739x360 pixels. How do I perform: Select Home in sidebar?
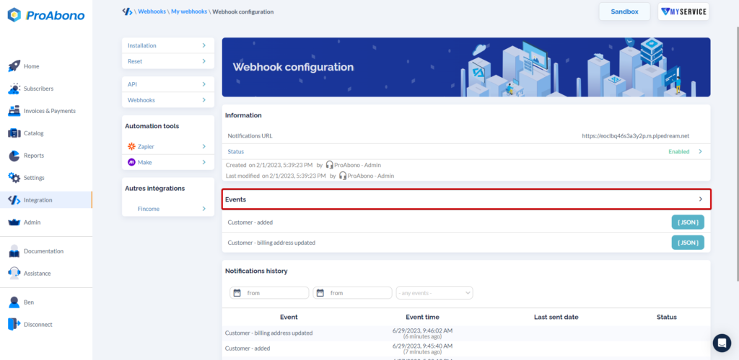(32, 66)
